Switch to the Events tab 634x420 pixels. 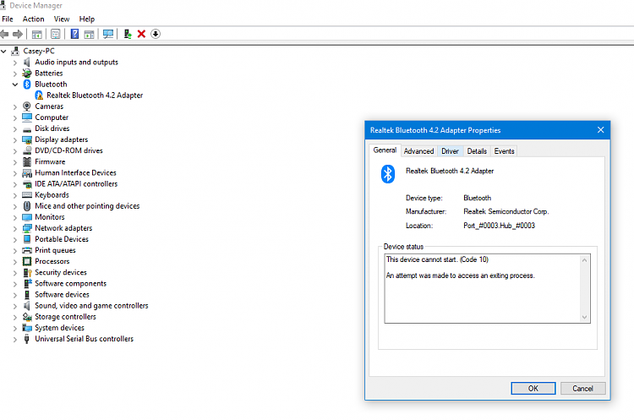tap(504, 151)
